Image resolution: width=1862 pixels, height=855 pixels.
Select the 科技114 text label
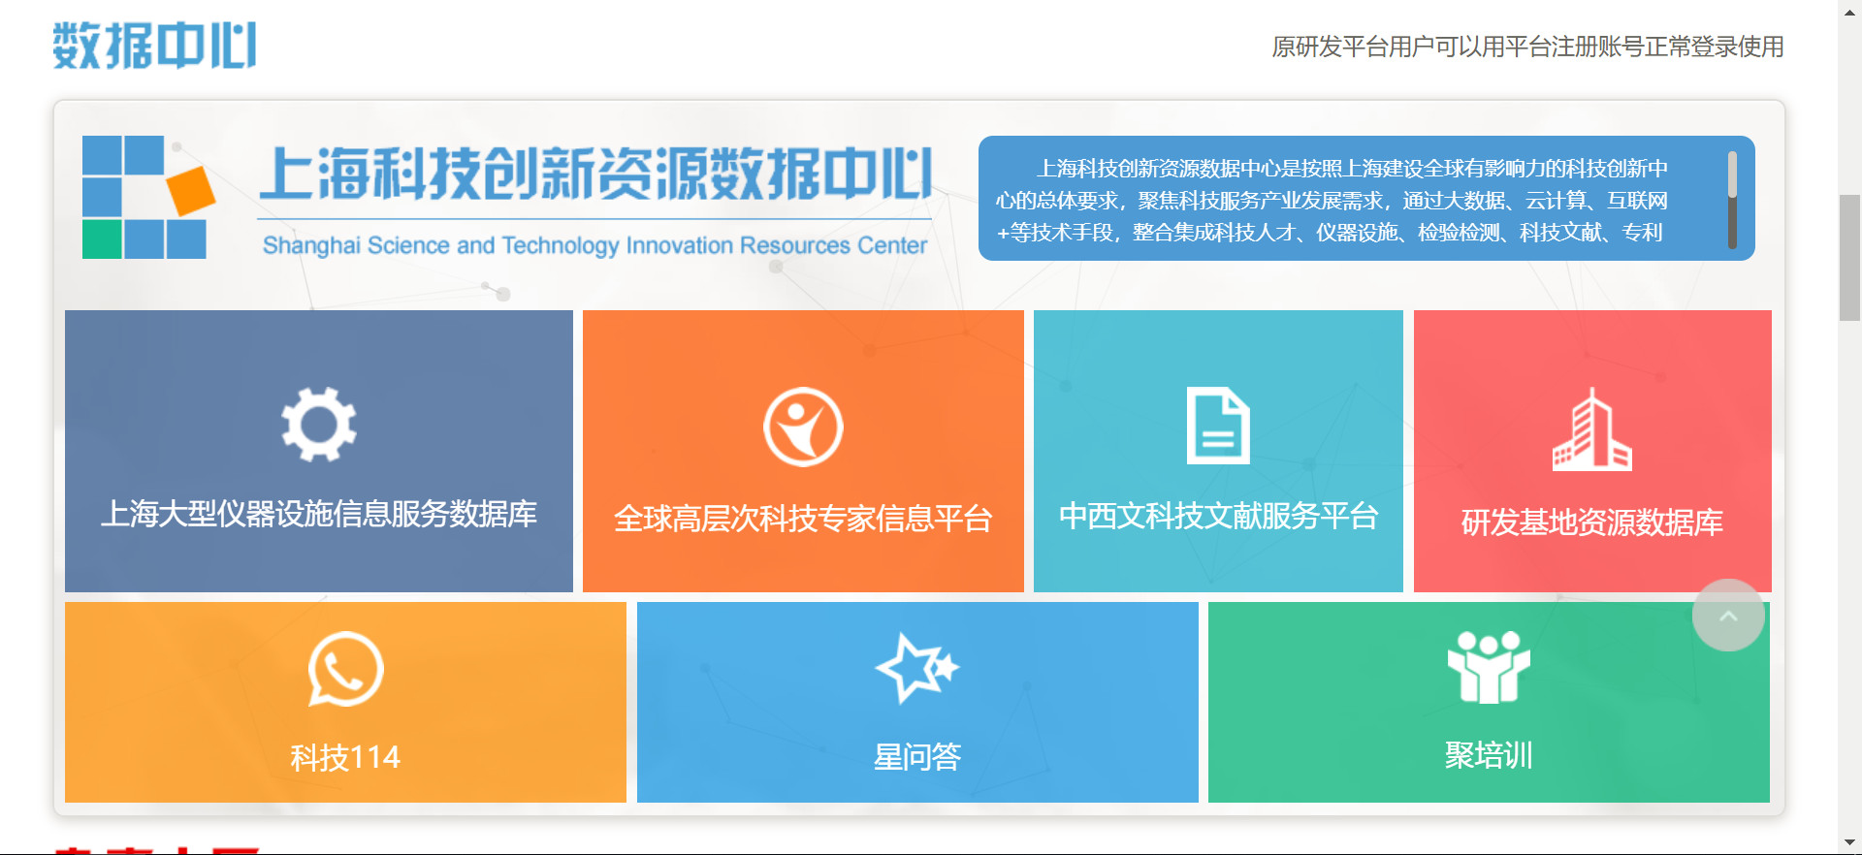[345, 757]
